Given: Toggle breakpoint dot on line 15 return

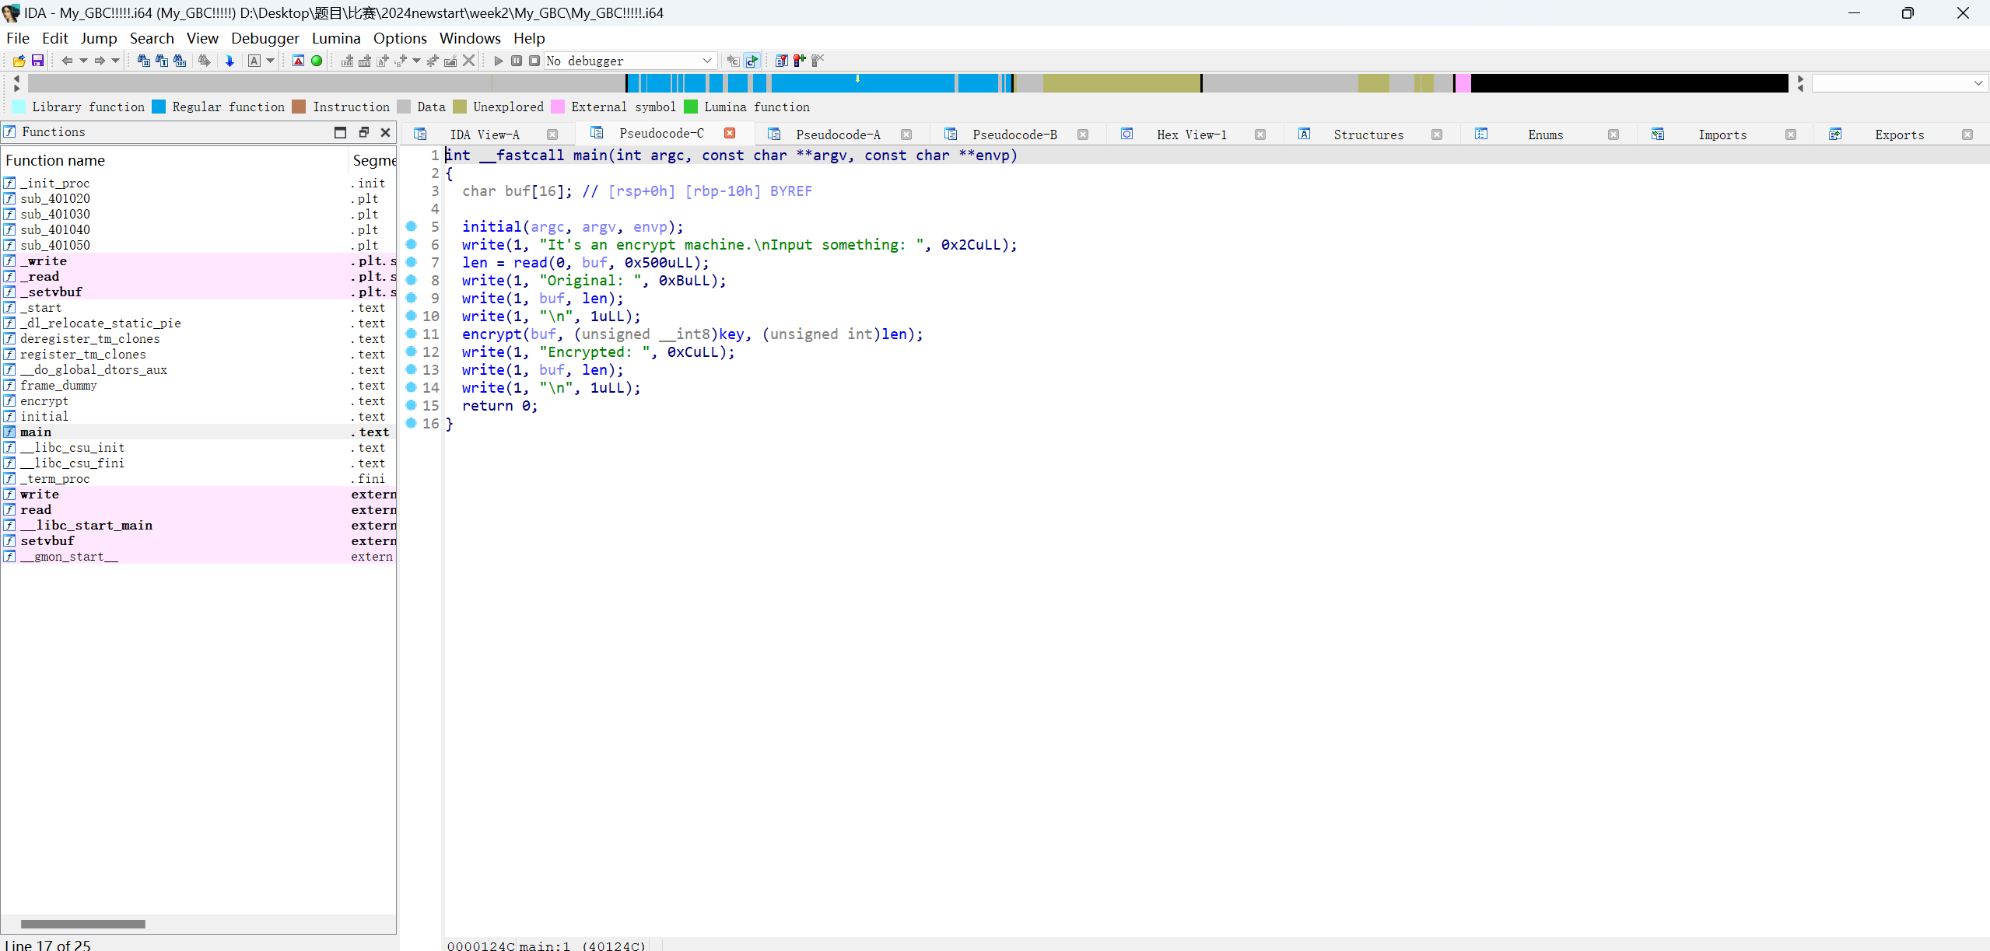Looking at the screenshot, I should tap(412, 405).
